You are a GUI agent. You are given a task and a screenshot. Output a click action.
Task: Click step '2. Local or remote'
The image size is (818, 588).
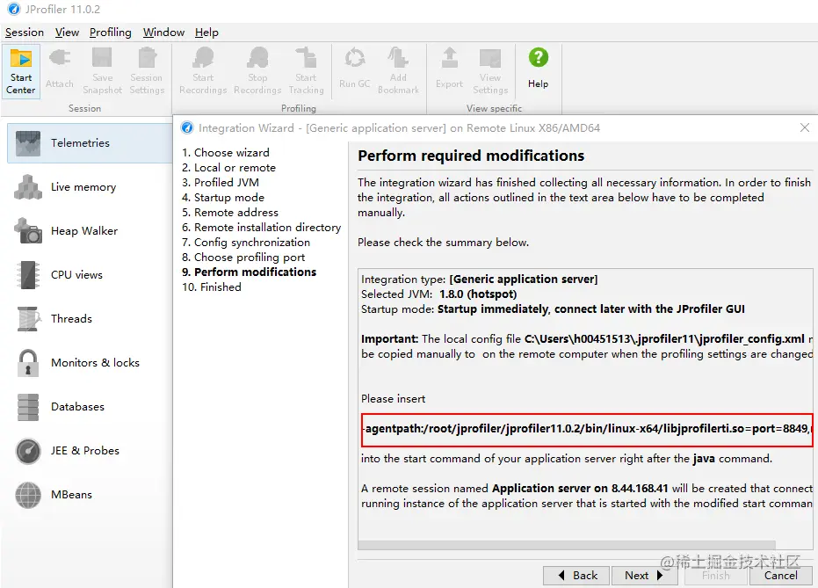[x=229, y=168]
